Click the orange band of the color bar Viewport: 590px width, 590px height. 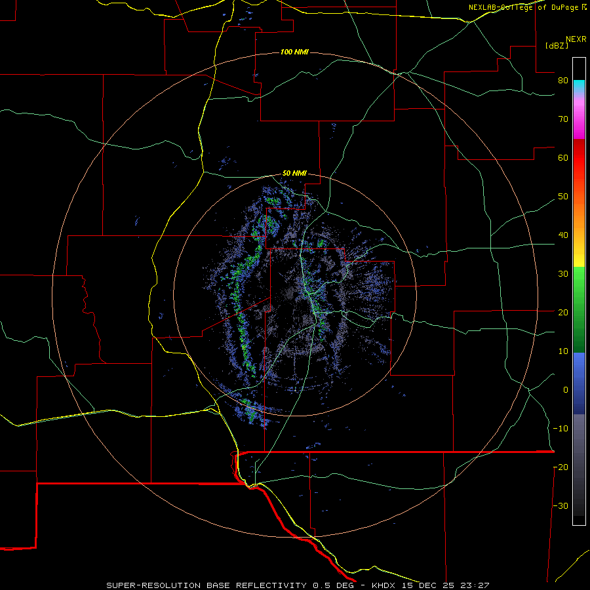point(579,214)
